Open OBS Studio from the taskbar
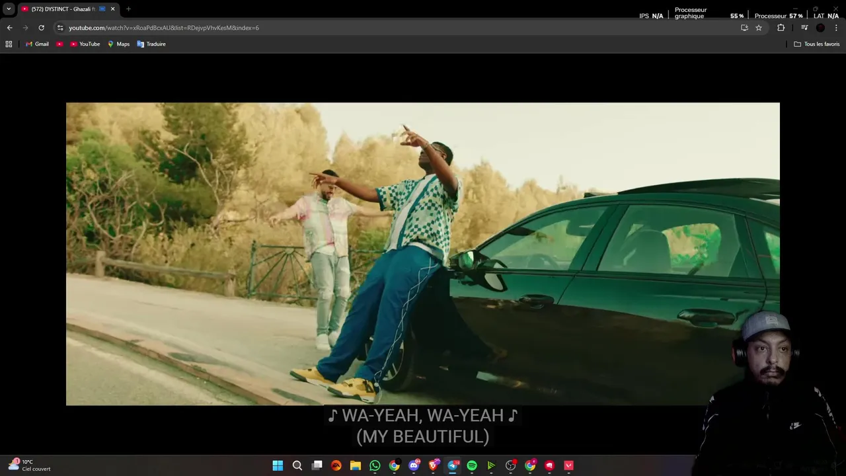 (x=510, y=465)
